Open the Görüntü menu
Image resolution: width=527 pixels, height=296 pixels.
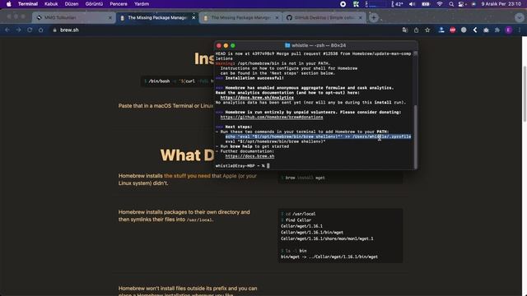[94, 4]
